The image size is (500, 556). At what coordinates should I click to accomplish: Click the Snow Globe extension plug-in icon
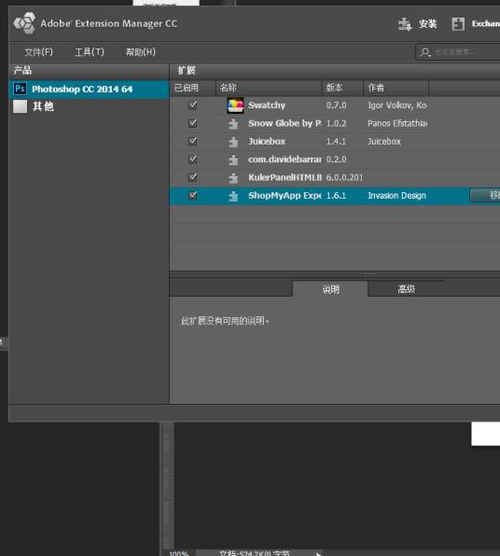tap(233, 124)
